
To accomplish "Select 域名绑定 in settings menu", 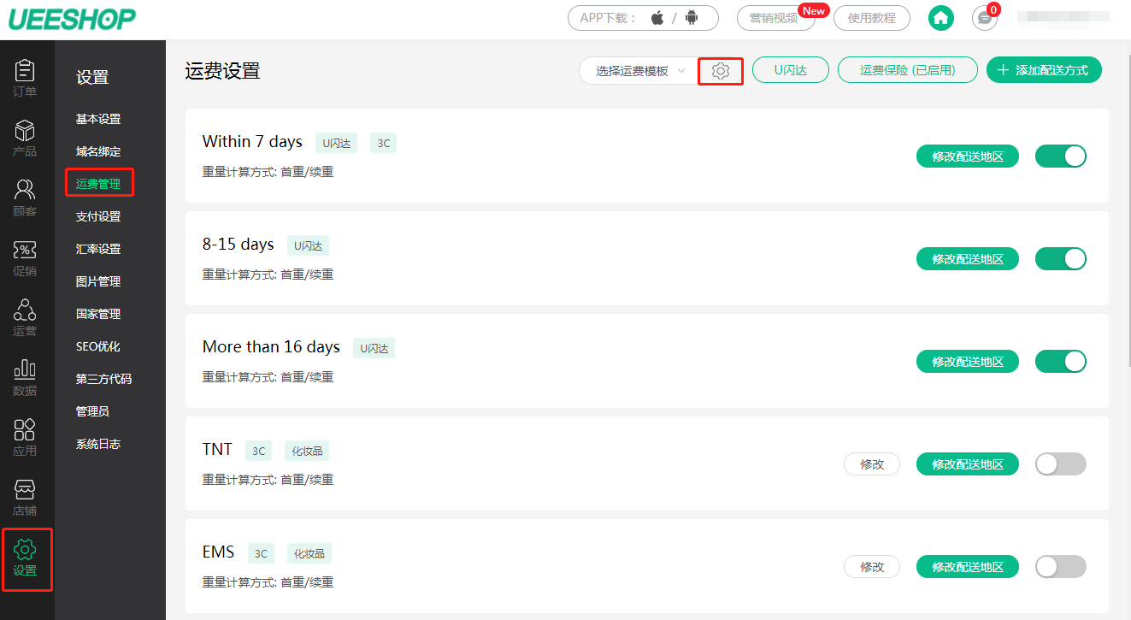I will pos(98,151).
